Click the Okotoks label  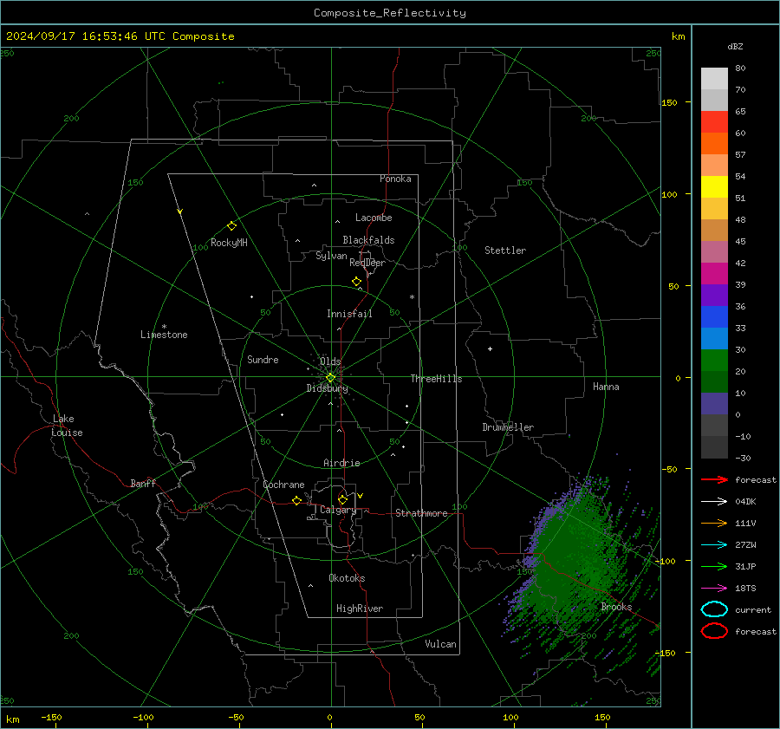pyautogui.click(x=347, y=578)
